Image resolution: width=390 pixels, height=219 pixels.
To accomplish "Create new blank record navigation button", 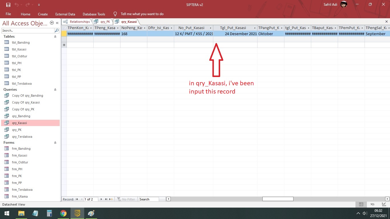I will [111, 199].
